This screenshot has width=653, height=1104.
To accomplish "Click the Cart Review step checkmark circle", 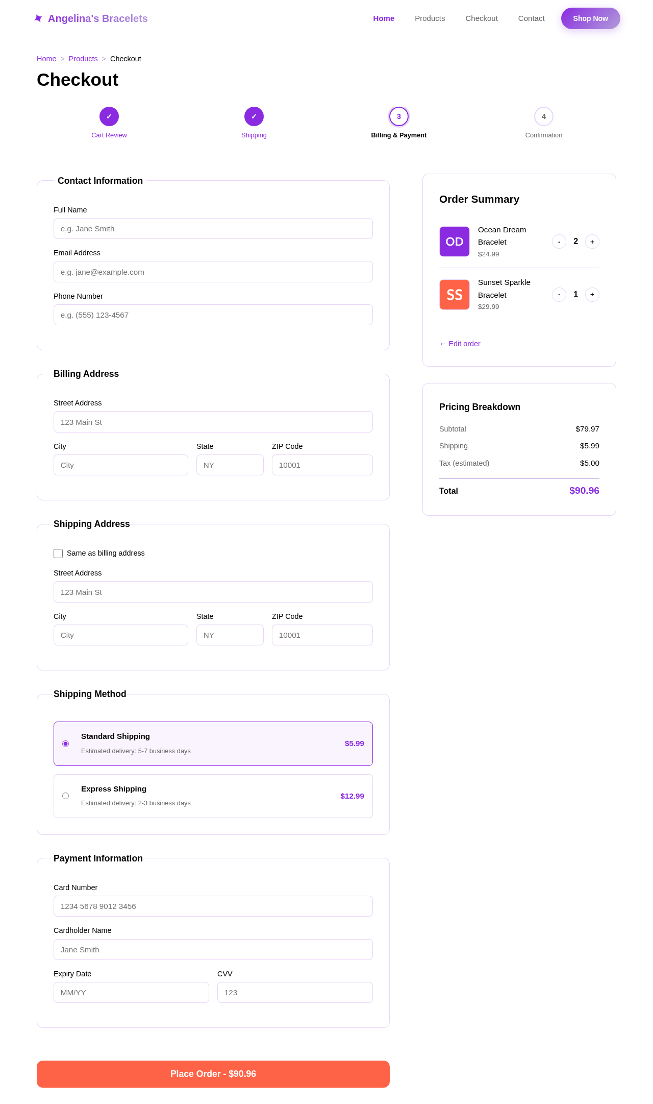I will point(109,116).
